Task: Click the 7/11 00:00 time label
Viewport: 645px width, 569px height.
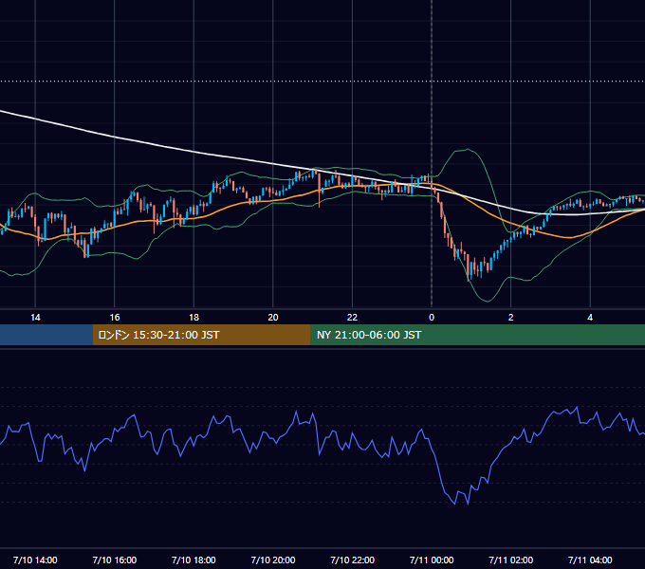Action: (432, 560)
